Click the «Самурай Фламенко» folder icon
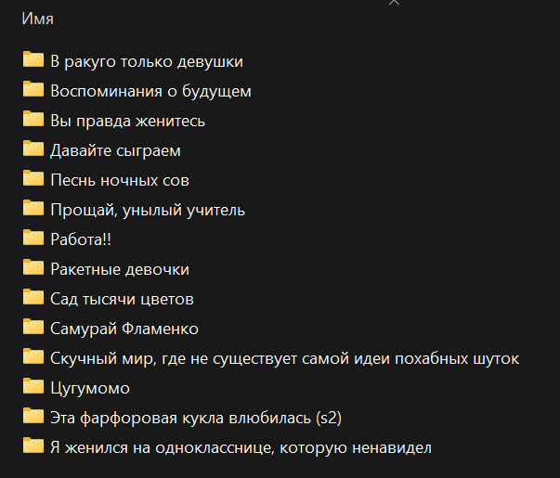 33,328
